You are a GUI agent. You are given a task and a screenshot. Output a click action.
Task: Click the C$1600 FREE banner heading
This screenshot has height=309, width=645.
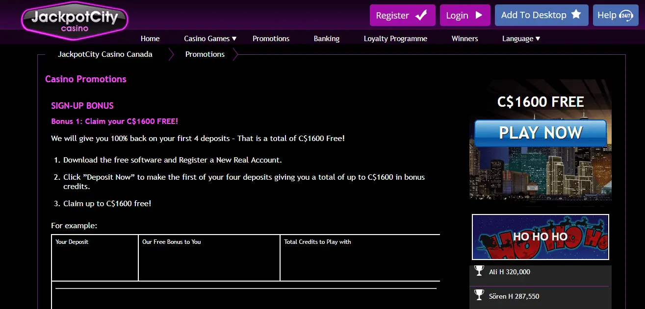(x=541, y=102)
